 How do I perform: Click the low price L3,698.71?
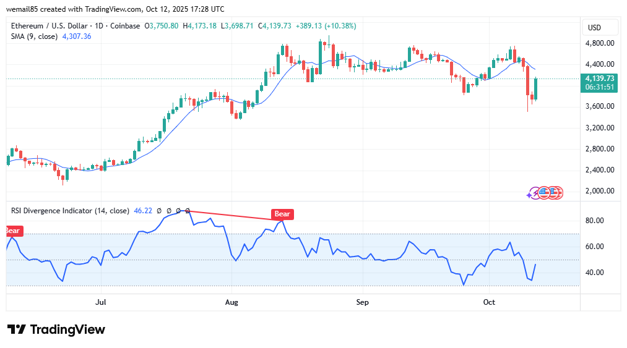coord(237,26)
